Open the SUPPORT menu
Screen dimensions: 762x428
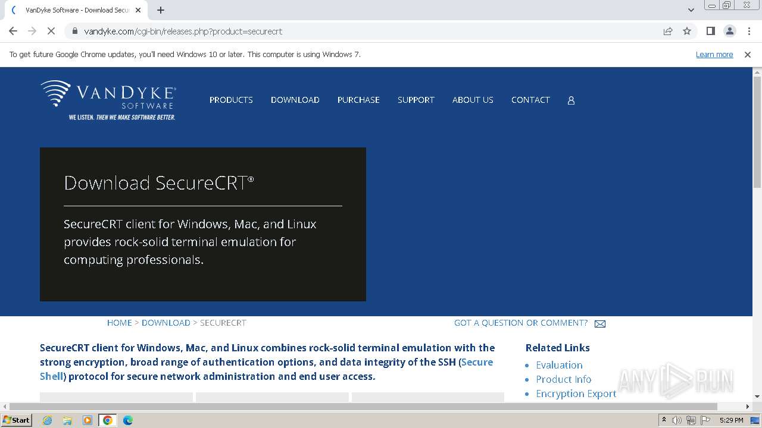pos(416,100)
